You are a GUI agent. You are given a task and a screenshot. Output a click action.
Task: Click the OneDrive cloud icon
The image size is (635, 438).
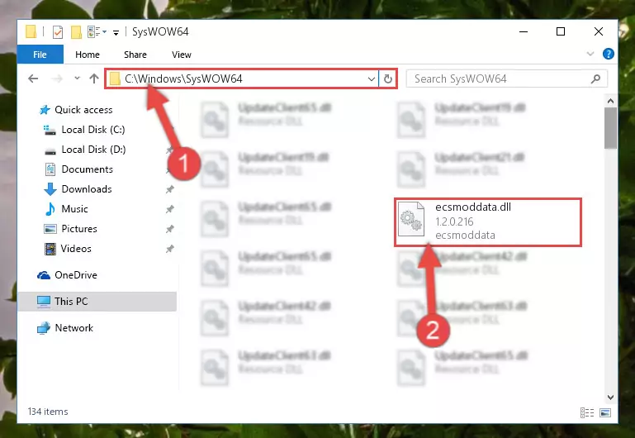click(x=44, y=275)
